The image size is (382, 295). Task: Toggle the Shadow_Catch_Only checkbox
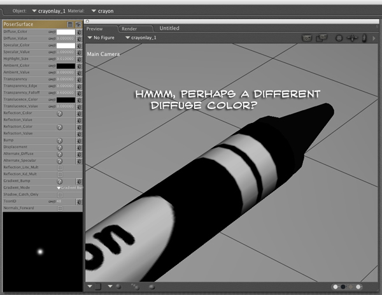coord(60,195)
